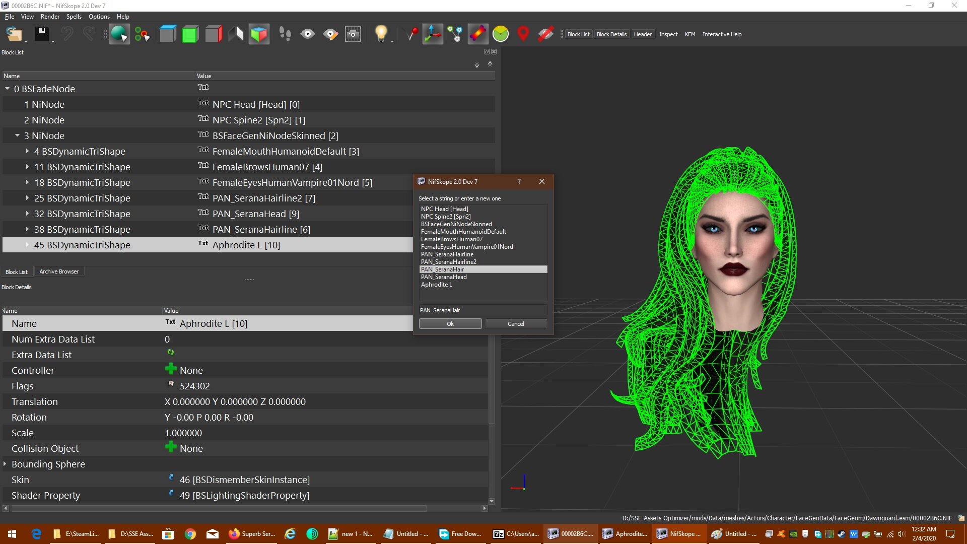This screenshot has width=967, height=544.
Task: Toggle the show hidden crossed-eye icon
Action: point(546,34)
